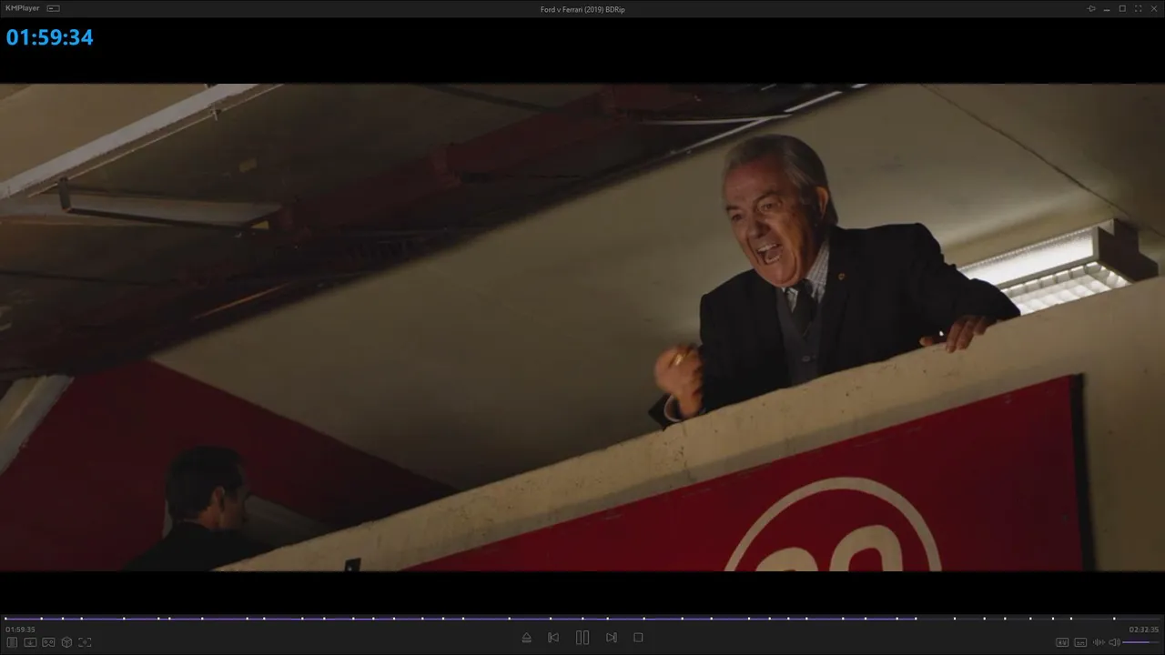Click the eject/open file button

526,638
